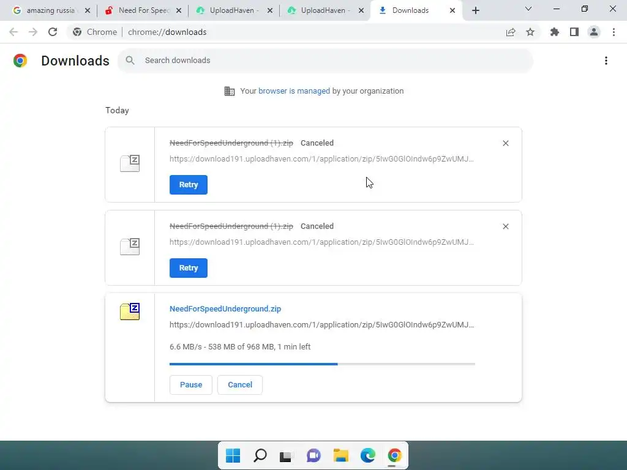Screen dimensions: 627x470
Task: Click the first canceled download's URL
Action: coord(321,159)
